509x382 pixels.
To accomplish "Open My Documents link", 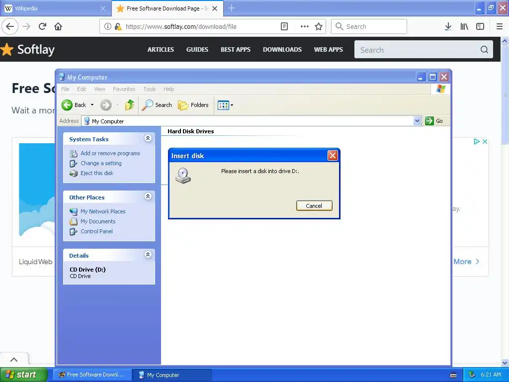I will (x=98, y=221).
